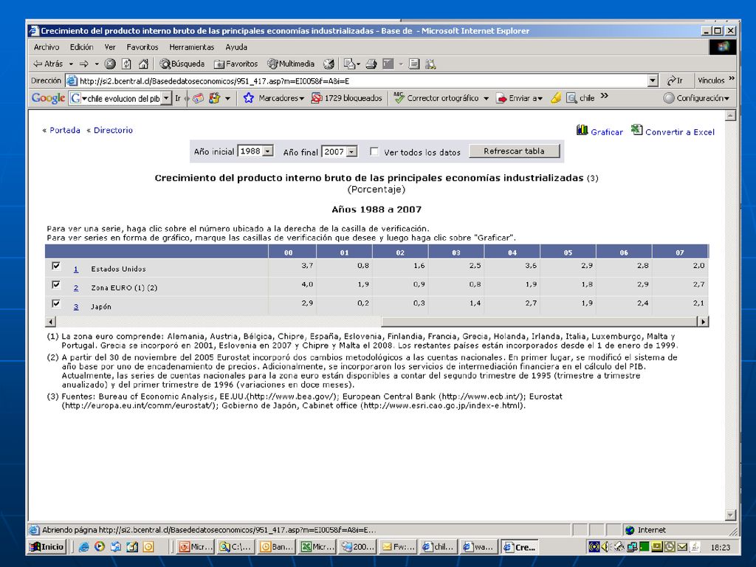Follow the Directorio link
Viewport: 756px width, 567px height.
coord(113,130)
